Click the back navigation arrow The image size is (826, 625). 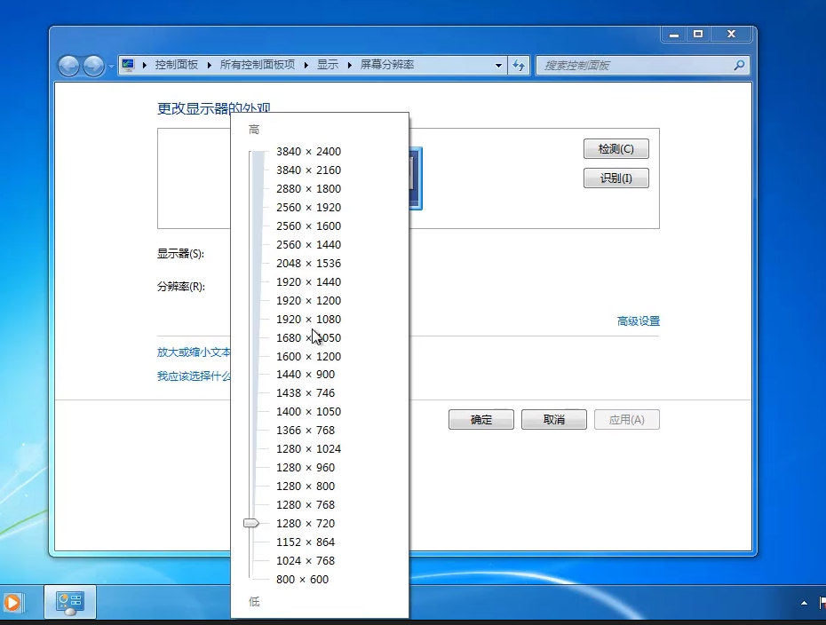(68, 65)
